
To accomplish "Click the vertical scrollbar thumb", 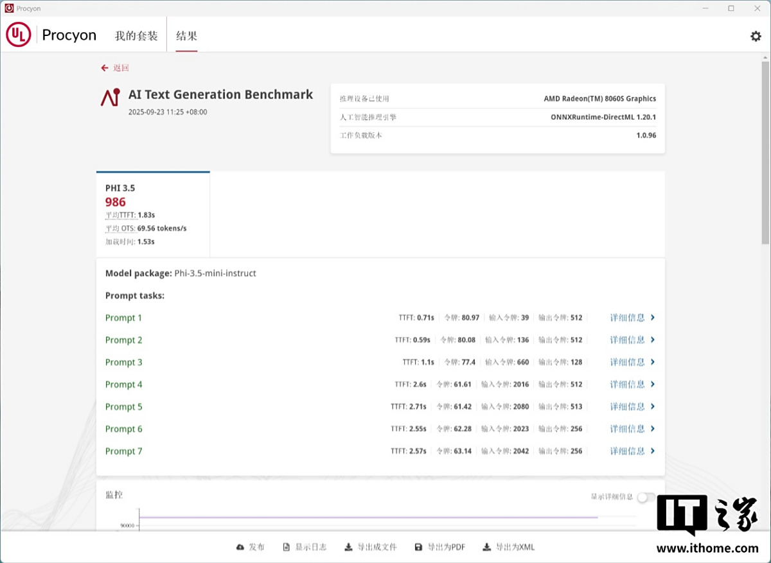I will (x=765, y=153).
